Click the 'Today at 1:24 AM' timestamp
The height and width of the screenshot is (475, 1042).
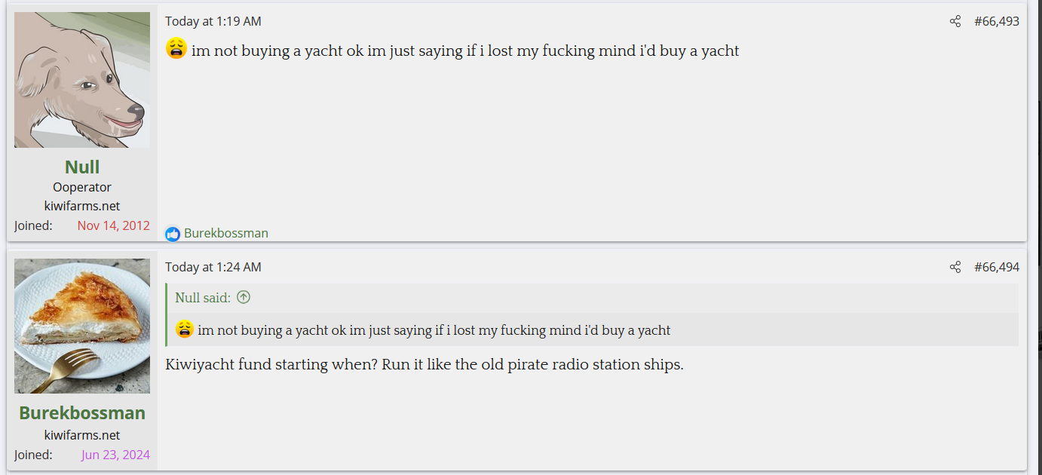pyautogui.click(x=213, y=267)
